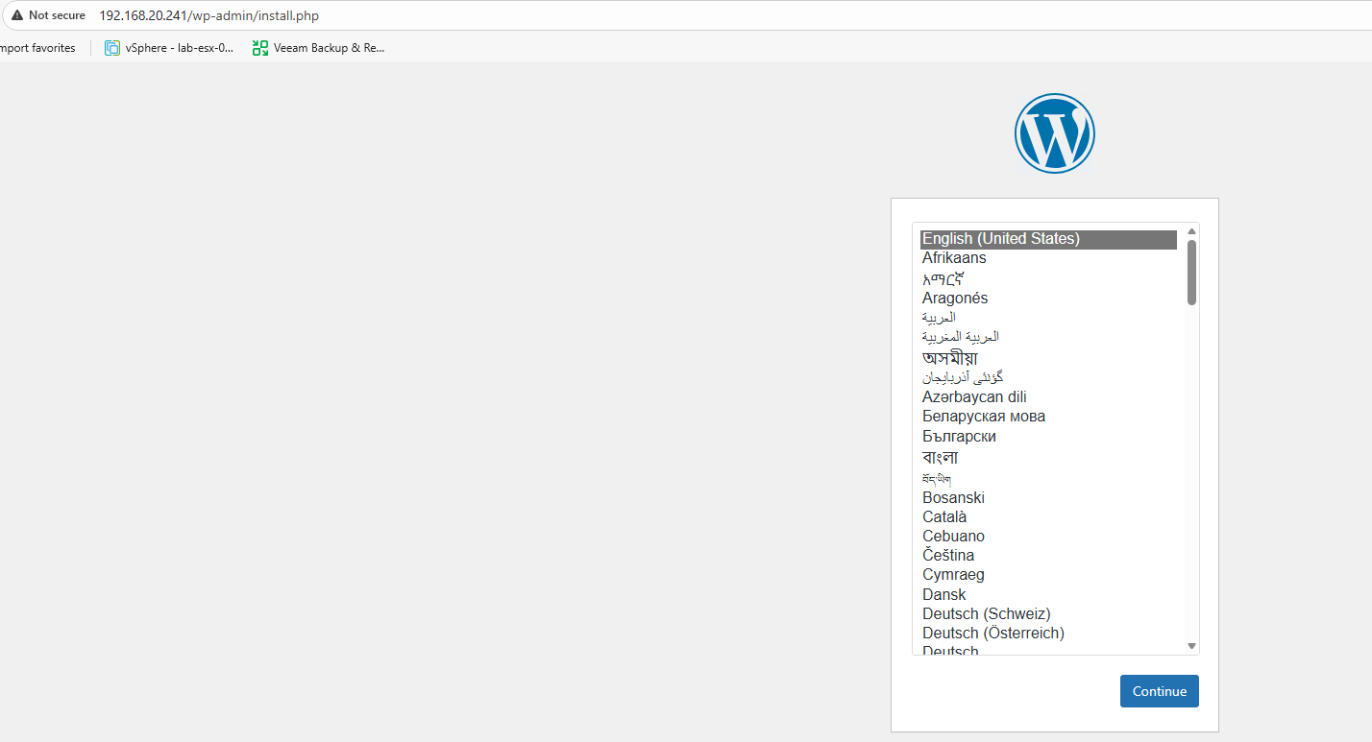Choose Aragonés in the language list
The image size is (1372, 742).
[955, 299]
